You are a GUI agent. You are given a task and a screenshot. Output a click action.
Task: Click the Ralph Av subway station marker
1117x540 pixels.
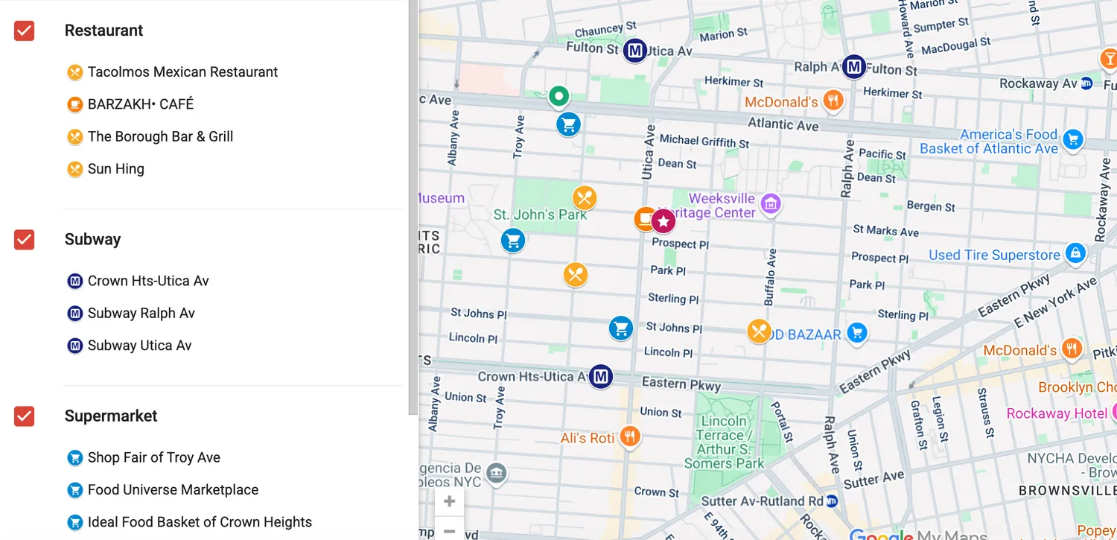(853, 68)
